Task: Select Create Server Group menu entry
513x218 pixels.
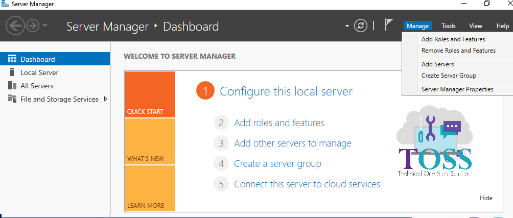Action: 449,76
